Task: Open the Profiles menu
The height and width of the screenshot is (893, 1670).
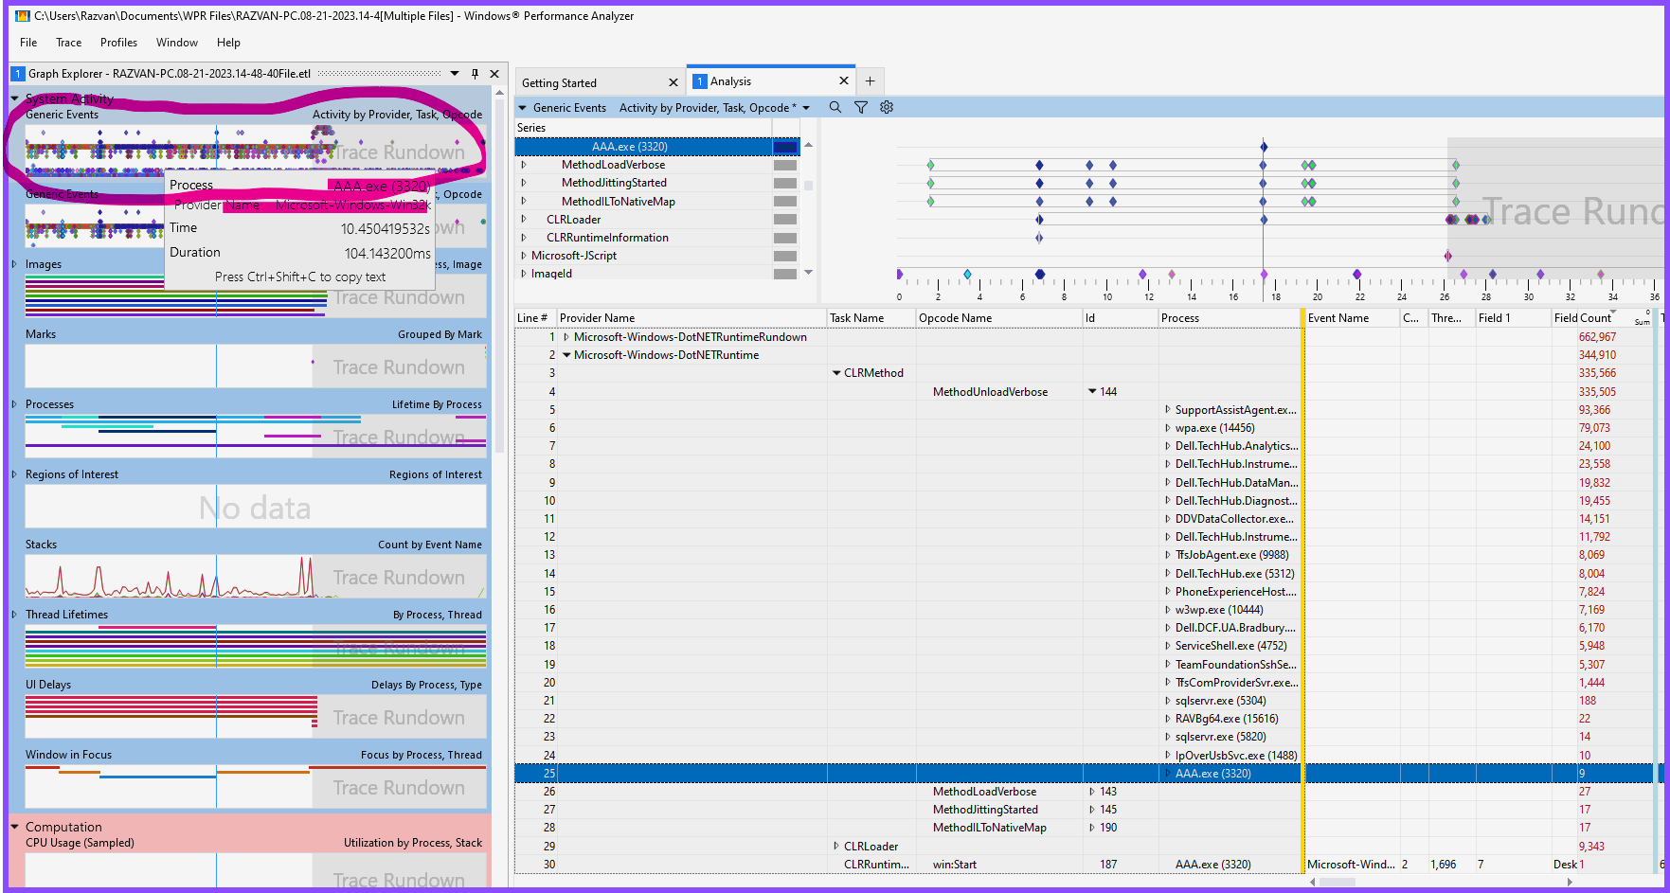Action: (x=118, y=43)
